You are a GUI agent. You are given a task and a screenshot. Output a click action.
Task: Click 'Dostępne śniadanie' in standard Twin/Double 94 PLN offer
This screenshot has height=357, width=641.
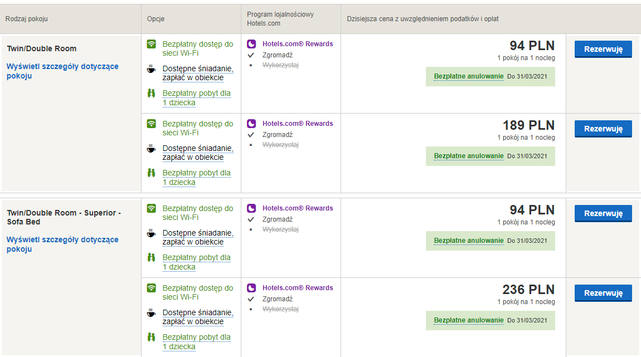(x=198, y=73)
